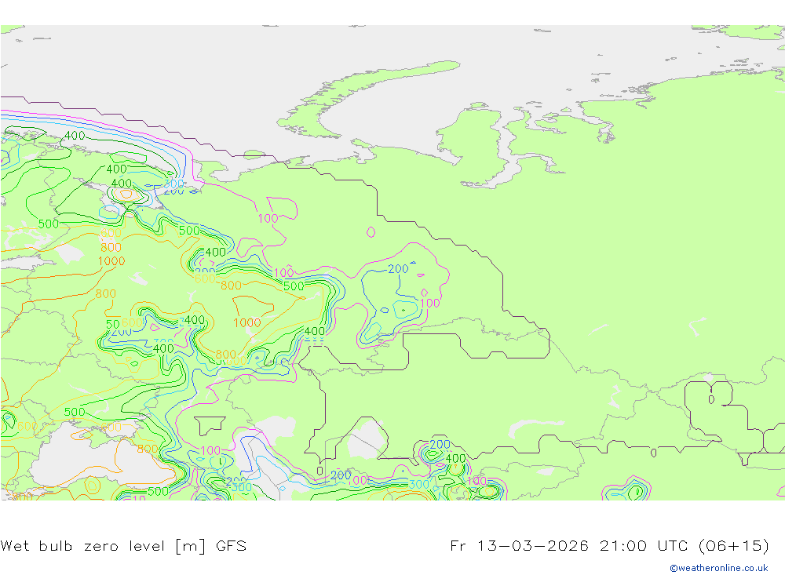Click the orange 800 label between 600 and 1000

tap(111, 247)
